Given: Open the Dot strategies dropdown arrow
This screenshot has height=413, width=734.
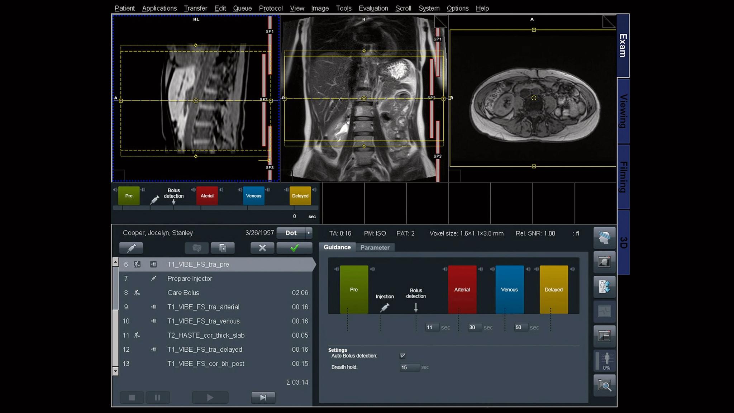Looking at the screenshot, I should [x=309, y=233].
